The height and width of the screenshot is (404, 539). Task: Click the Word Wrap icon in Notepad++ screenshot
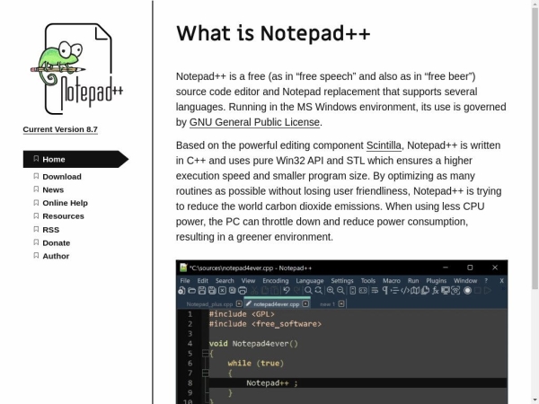tap(375, 291)
